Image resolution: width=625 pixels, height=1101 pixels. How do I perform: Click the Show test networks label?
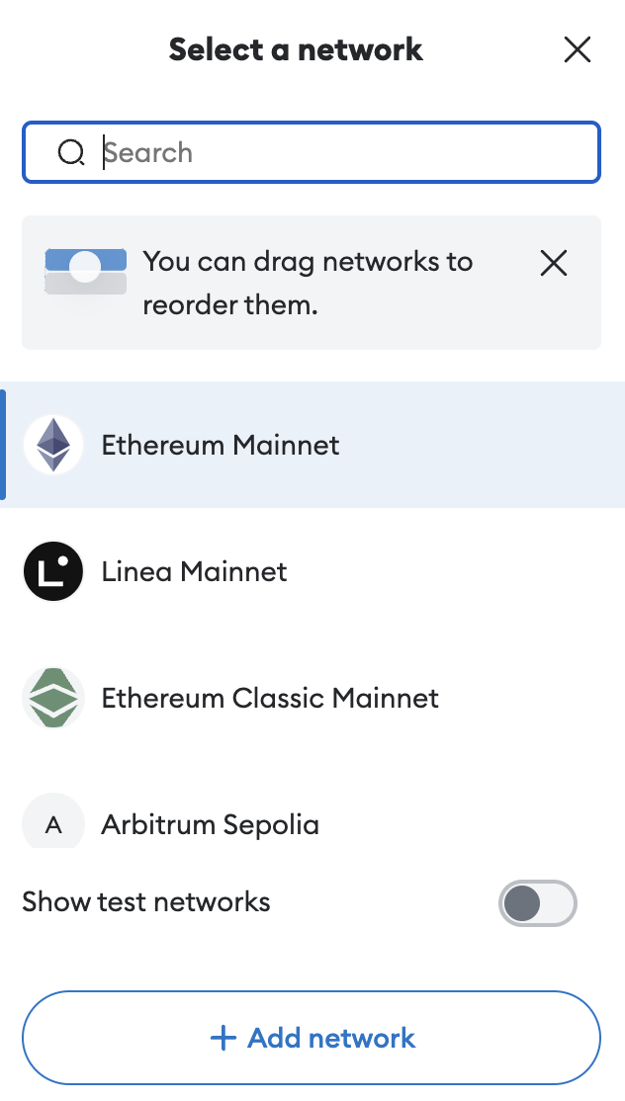pyautogui.click(x=146, y=902)
